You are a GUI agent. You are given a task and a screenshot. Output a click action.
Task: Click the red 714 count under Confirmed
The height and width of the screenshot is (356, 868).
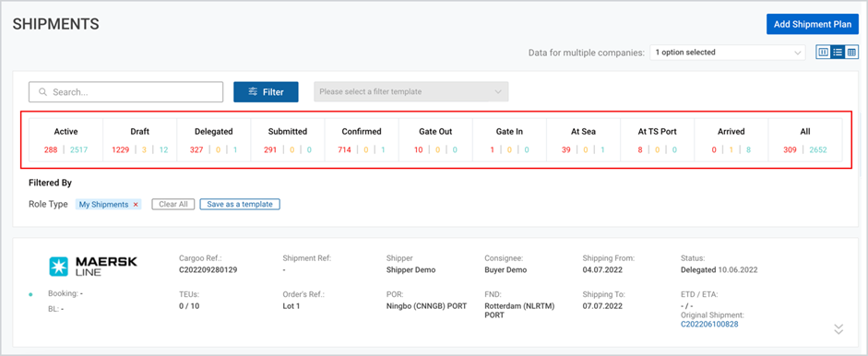click(x=344, y=149)
